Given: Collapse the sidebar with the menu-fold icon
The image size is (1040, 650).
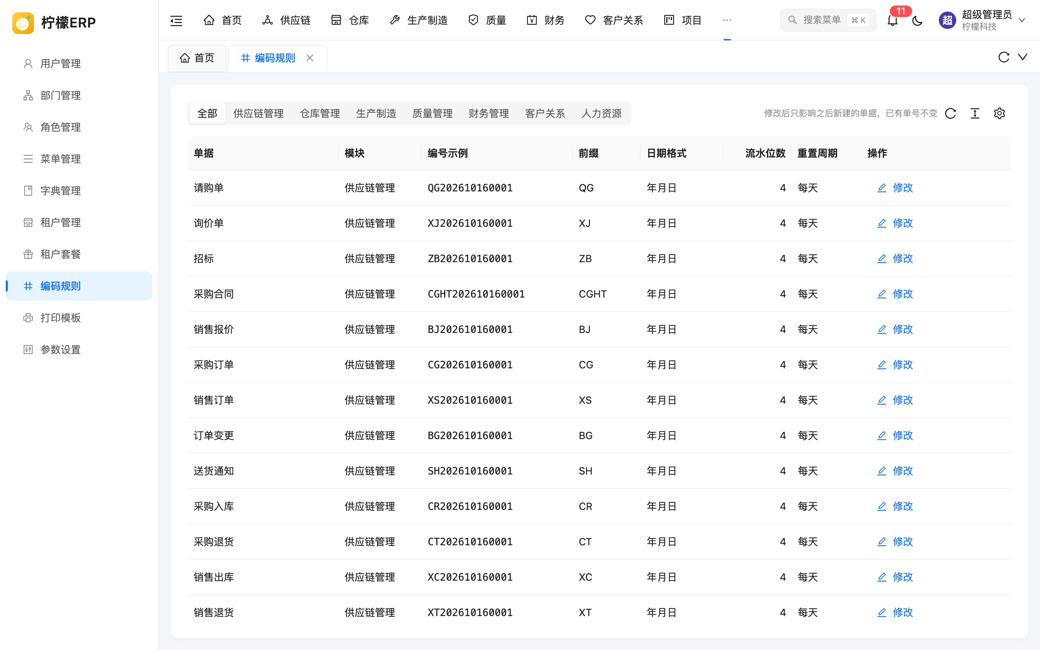Looking at the screenshot, I should coord(176,20).
